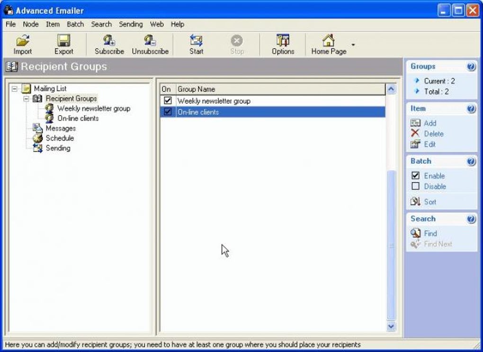The image size is (483, 352).
Task: Select the Schedule tree item
Action: click(x=60, y=138)
